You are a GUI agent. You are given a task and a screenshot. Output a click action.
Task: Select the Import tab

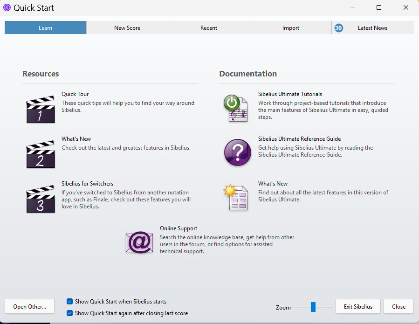point(291,28)
